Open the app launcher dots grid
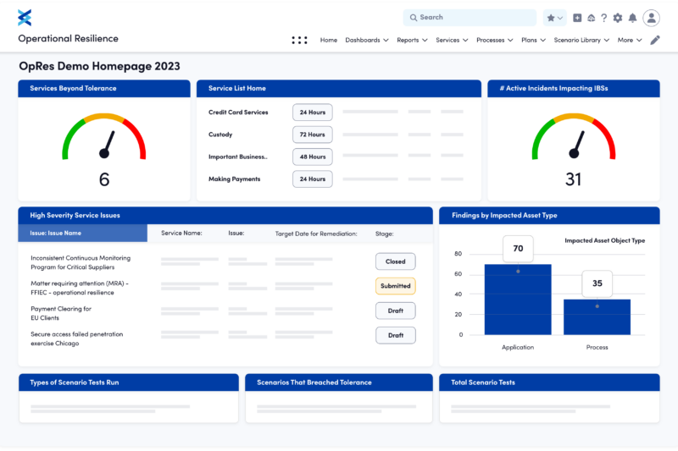678x451 pixels. (299, 40)
